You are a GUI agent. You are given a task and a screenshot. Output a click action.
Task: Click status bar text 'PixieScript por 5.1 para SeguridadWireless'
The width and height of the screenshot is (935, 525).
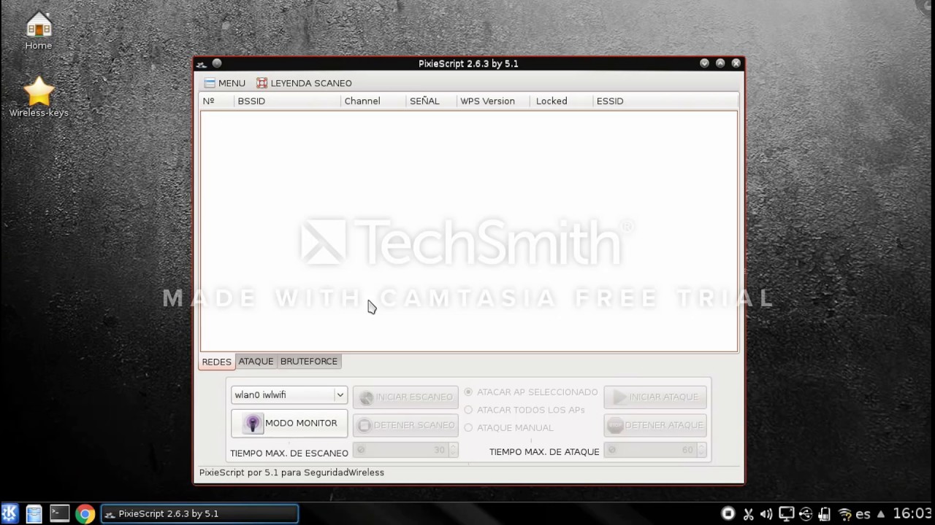pos(291,472)
